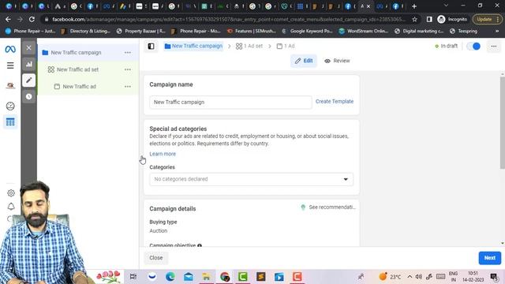Select New Traffic campaign in tree
The height and width of the screenshot is (284, 505).
[x=76, y=53]
